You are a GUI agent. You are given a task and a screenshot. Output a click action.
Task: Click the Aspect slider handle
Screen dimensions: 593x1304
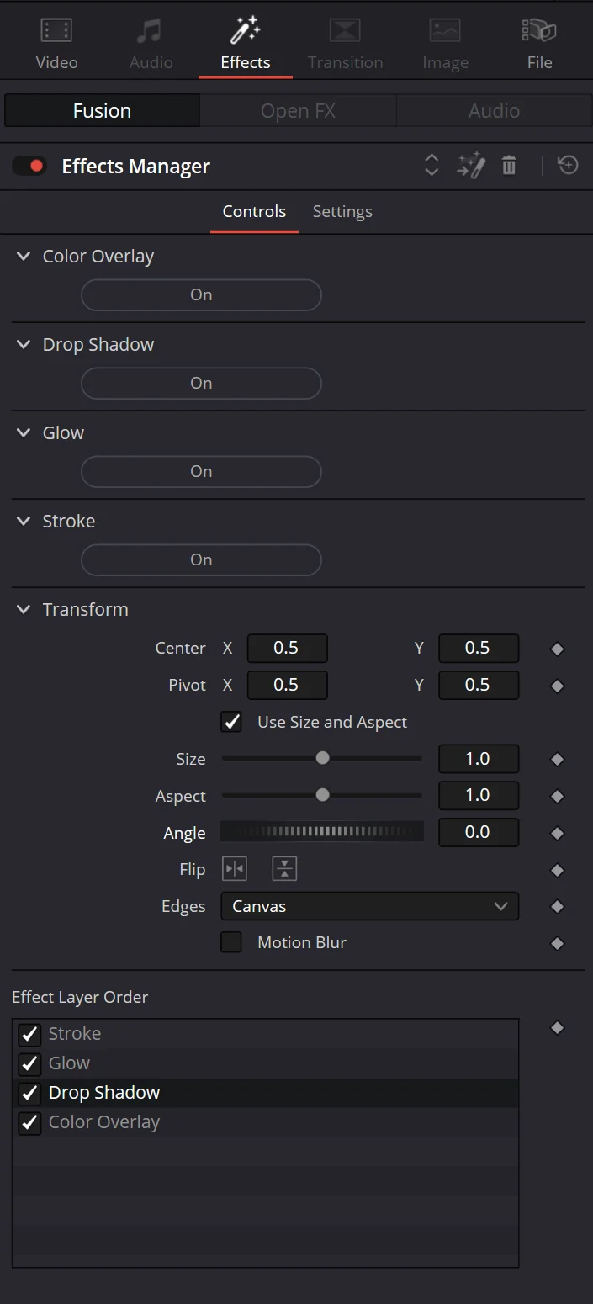(x=322, y=796)
